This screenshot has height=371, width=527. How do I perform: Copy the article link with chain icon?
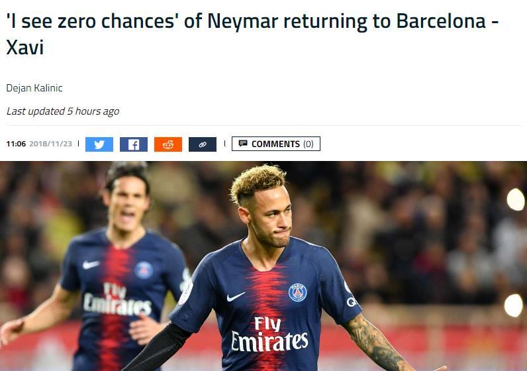pos(203,144)
